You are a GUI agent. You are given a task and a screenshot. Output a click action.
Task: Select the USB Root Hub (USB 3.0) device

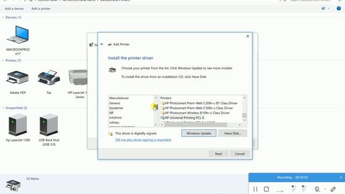pyautogui.click(x=49, y=124)
